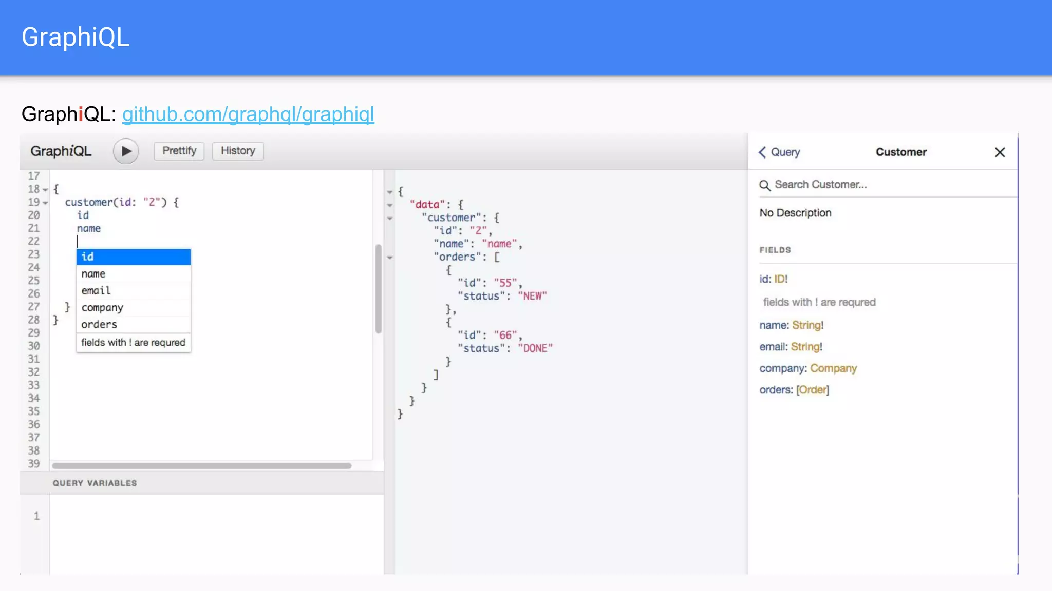
Task: Click the editor's vertical scrollbar thumb
Action: (x=379, y=289)
